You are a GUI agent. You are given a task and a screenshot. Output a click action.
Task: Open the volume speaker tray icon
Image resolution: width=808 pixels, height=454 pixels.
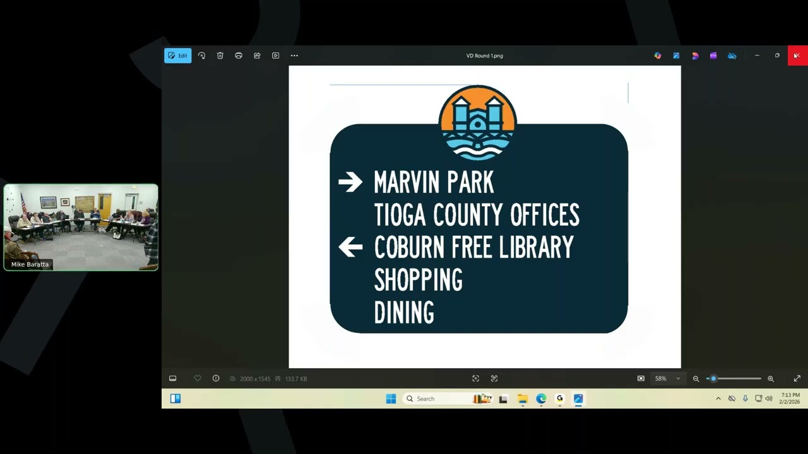pyautogui.click(x=769, y=399)
